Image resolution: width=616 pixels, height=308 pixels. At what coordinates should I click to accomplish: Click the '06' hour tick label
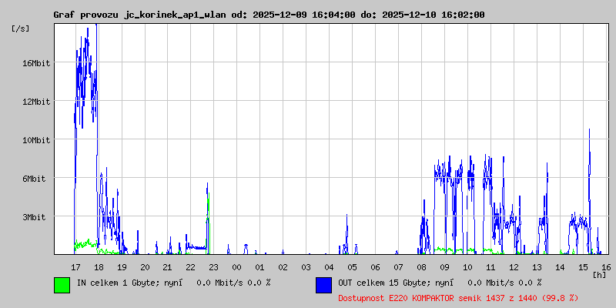(375, 267)
